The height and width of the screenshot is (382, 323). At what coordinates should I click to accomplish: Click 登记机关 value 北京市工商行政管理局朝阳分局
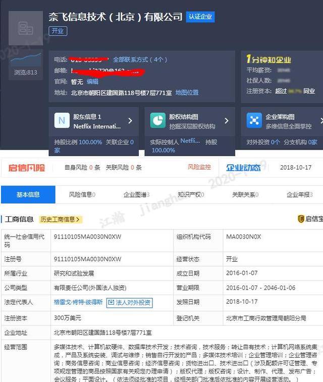[266, 318]
